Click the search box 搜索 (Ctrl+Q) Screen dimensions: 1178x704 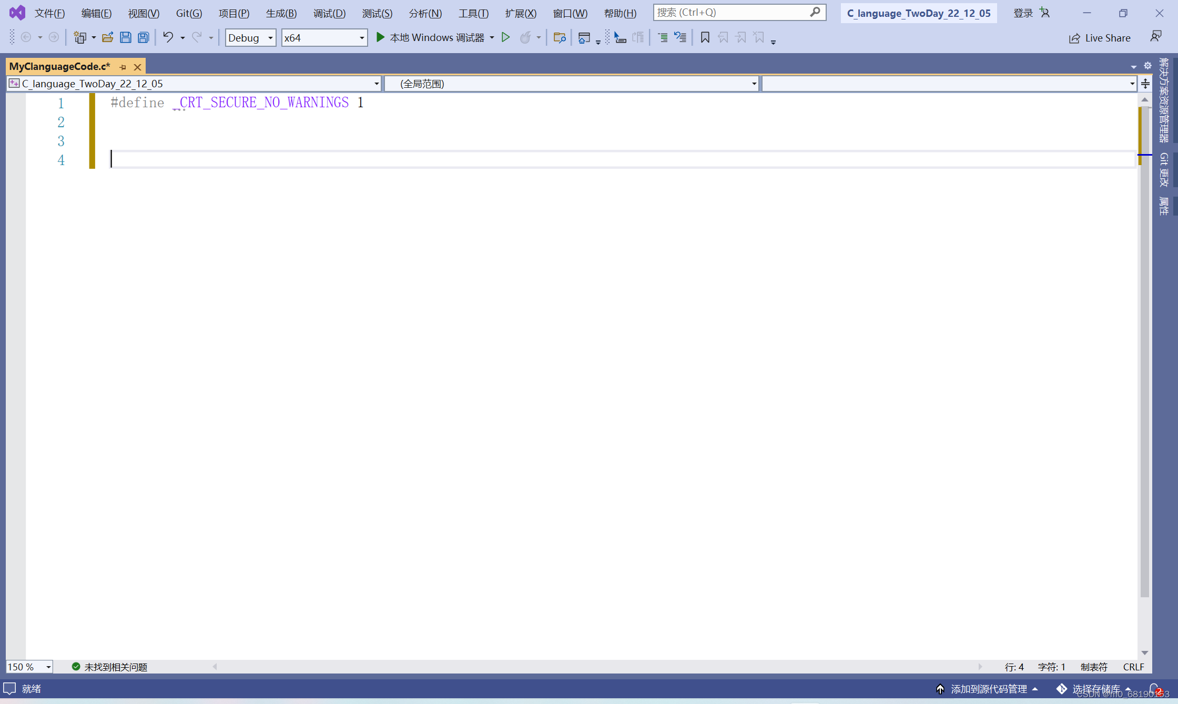(x=739, y=12)
